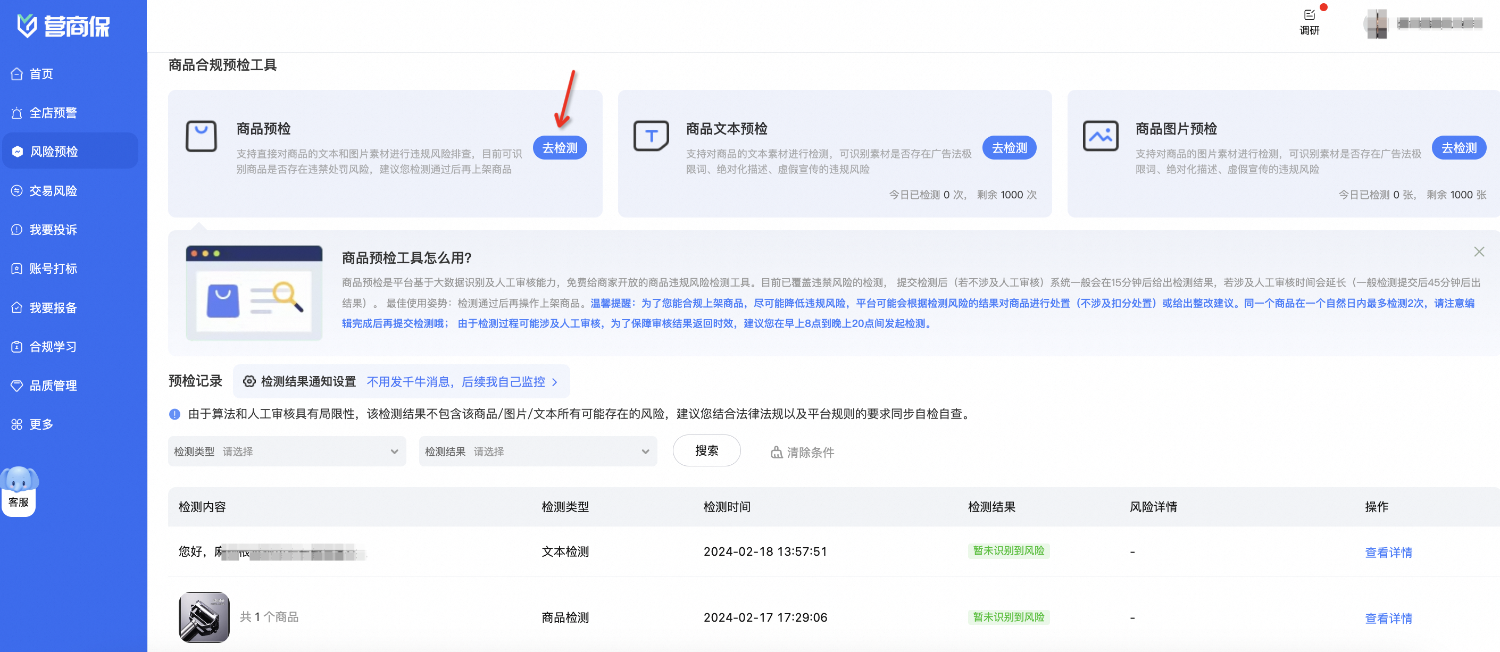Click the 我要投诉 sidebar icon
1500x652 pixels.
(x=17, y=230)
